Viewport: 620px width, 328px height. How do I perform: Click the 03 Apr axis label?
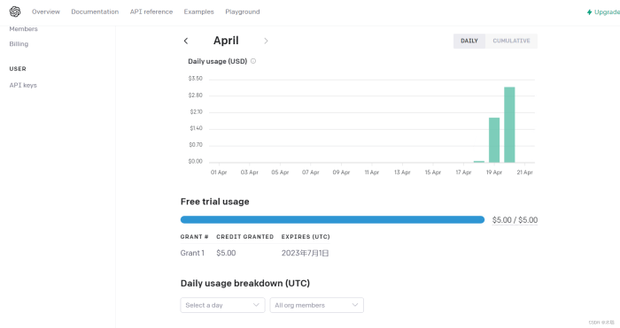click(250, 172)
